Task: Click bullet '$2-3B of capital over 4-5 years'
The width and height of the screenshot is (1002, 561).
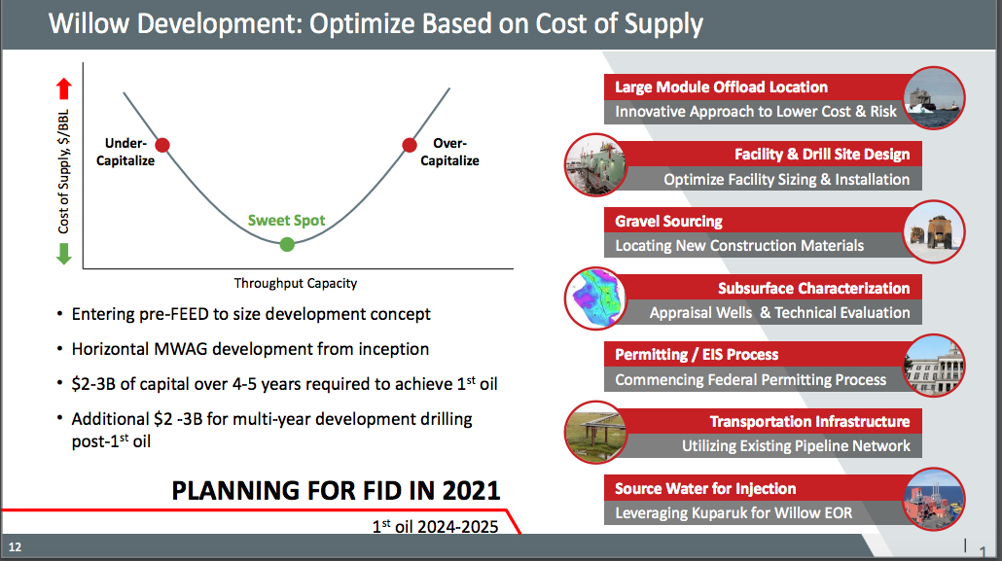Action: pos(284,383)
